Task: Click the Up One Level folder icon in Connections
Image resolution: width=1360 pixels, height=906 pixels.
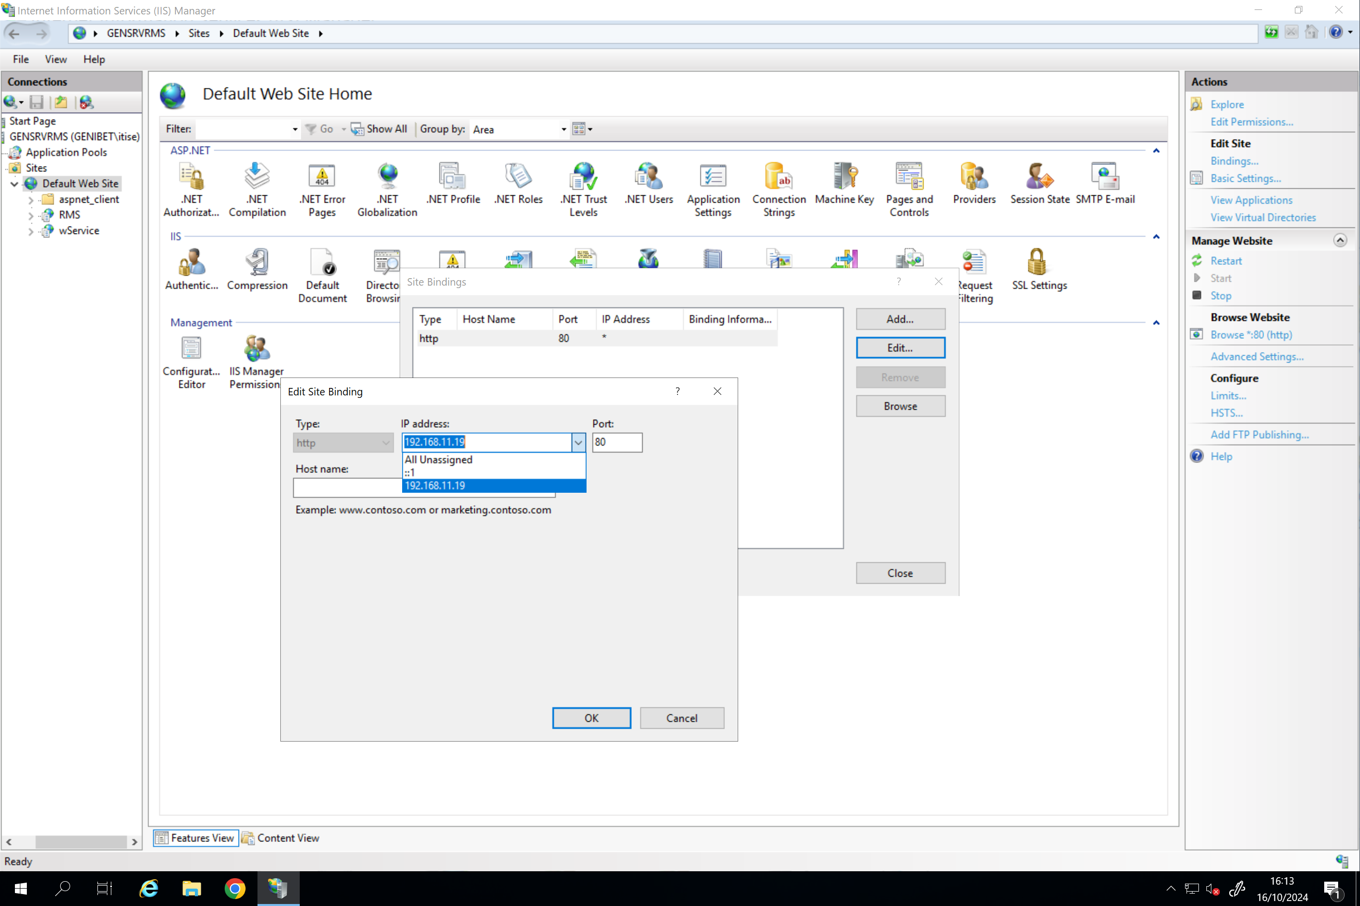Action: (61, 102)
